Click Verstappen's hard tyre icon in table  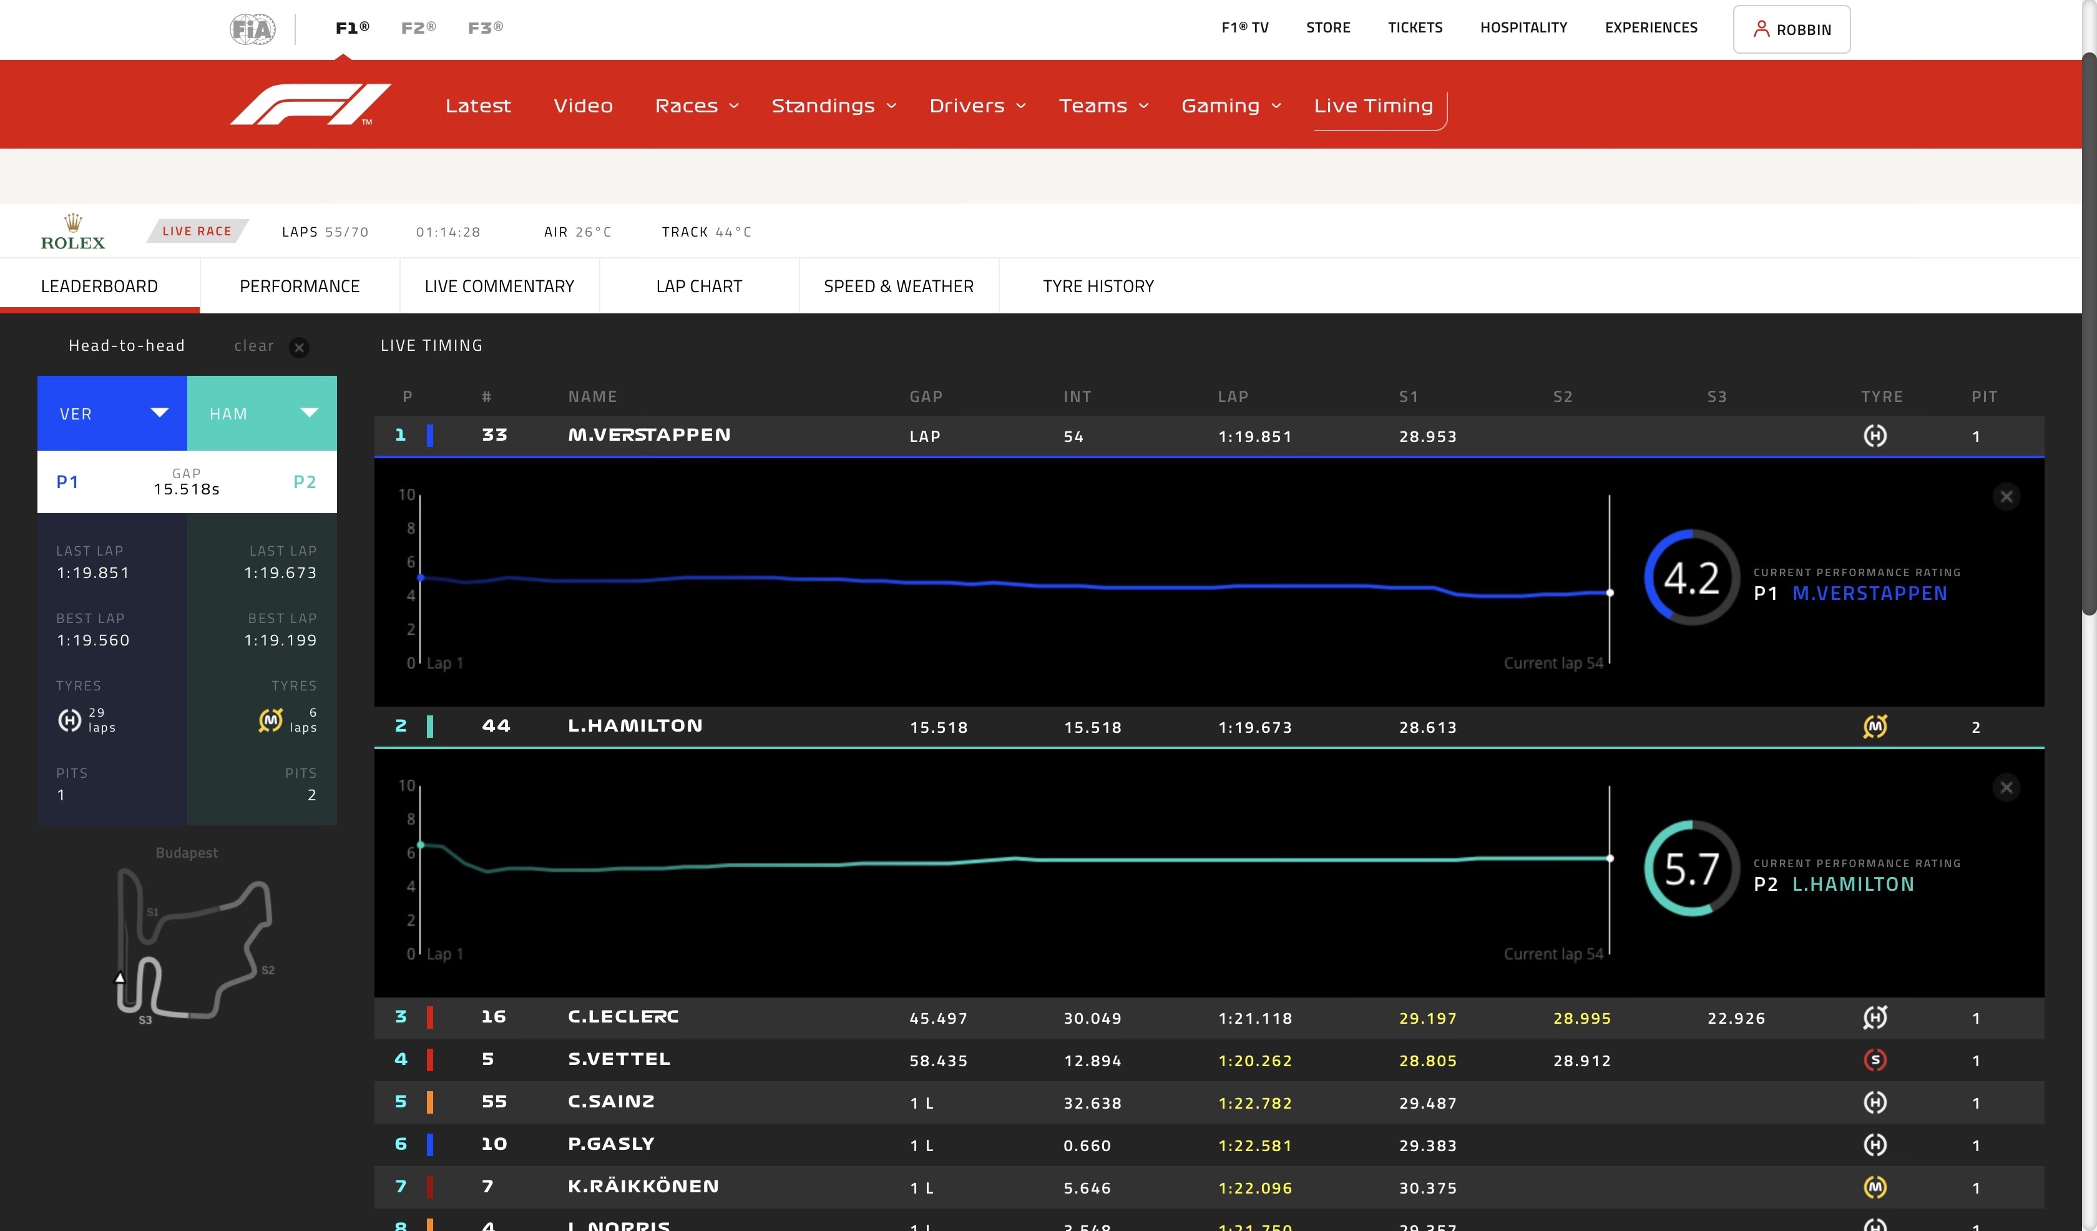tap(1875, 435)
